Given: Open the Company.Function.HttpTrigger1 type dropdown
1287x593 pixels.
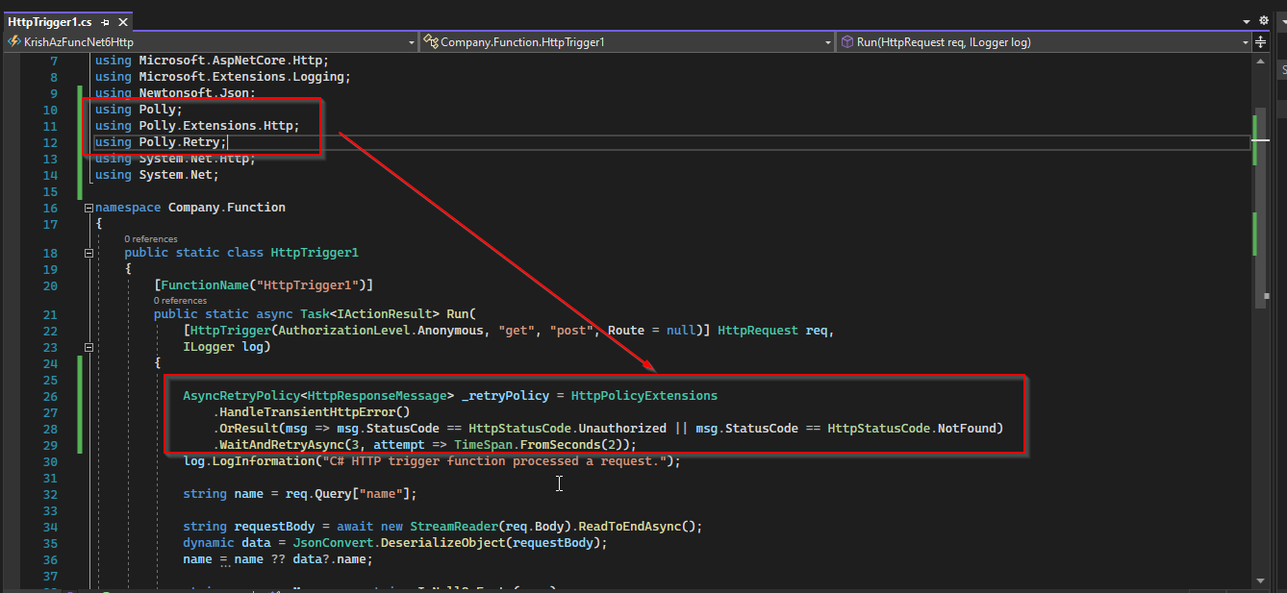Looking at the screenshot, I should coord(627,42).
